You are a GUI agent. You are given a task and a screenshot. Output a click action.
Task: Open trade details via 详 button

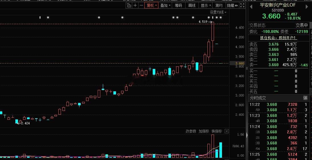tap(305, 98)
